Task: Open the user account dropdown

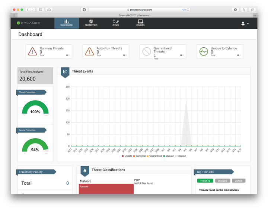Action: click(x=245, y=23)
